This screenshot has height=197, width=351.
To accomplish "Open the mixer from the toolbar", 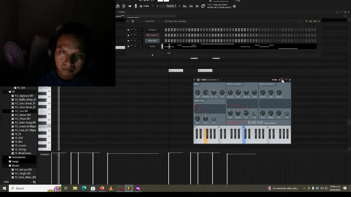I will (x=124, y=6).
